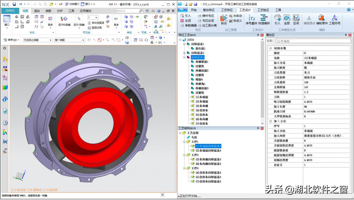Expand 回转面系2 tree node

[x=185, y=53]
